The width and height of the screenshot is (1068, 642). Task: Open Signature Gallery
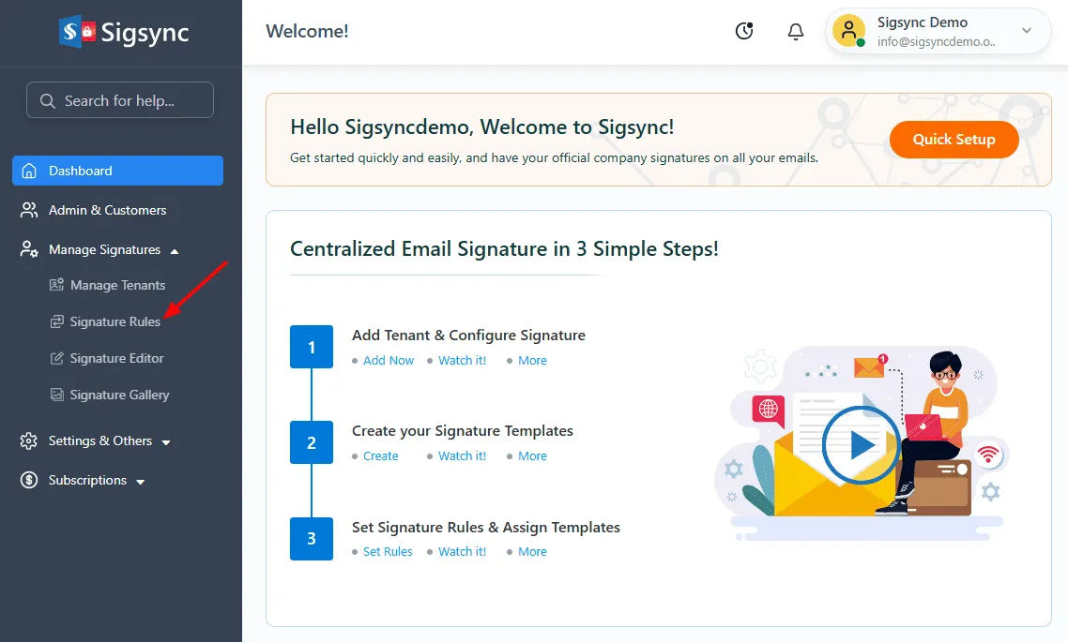click(120, 396)
